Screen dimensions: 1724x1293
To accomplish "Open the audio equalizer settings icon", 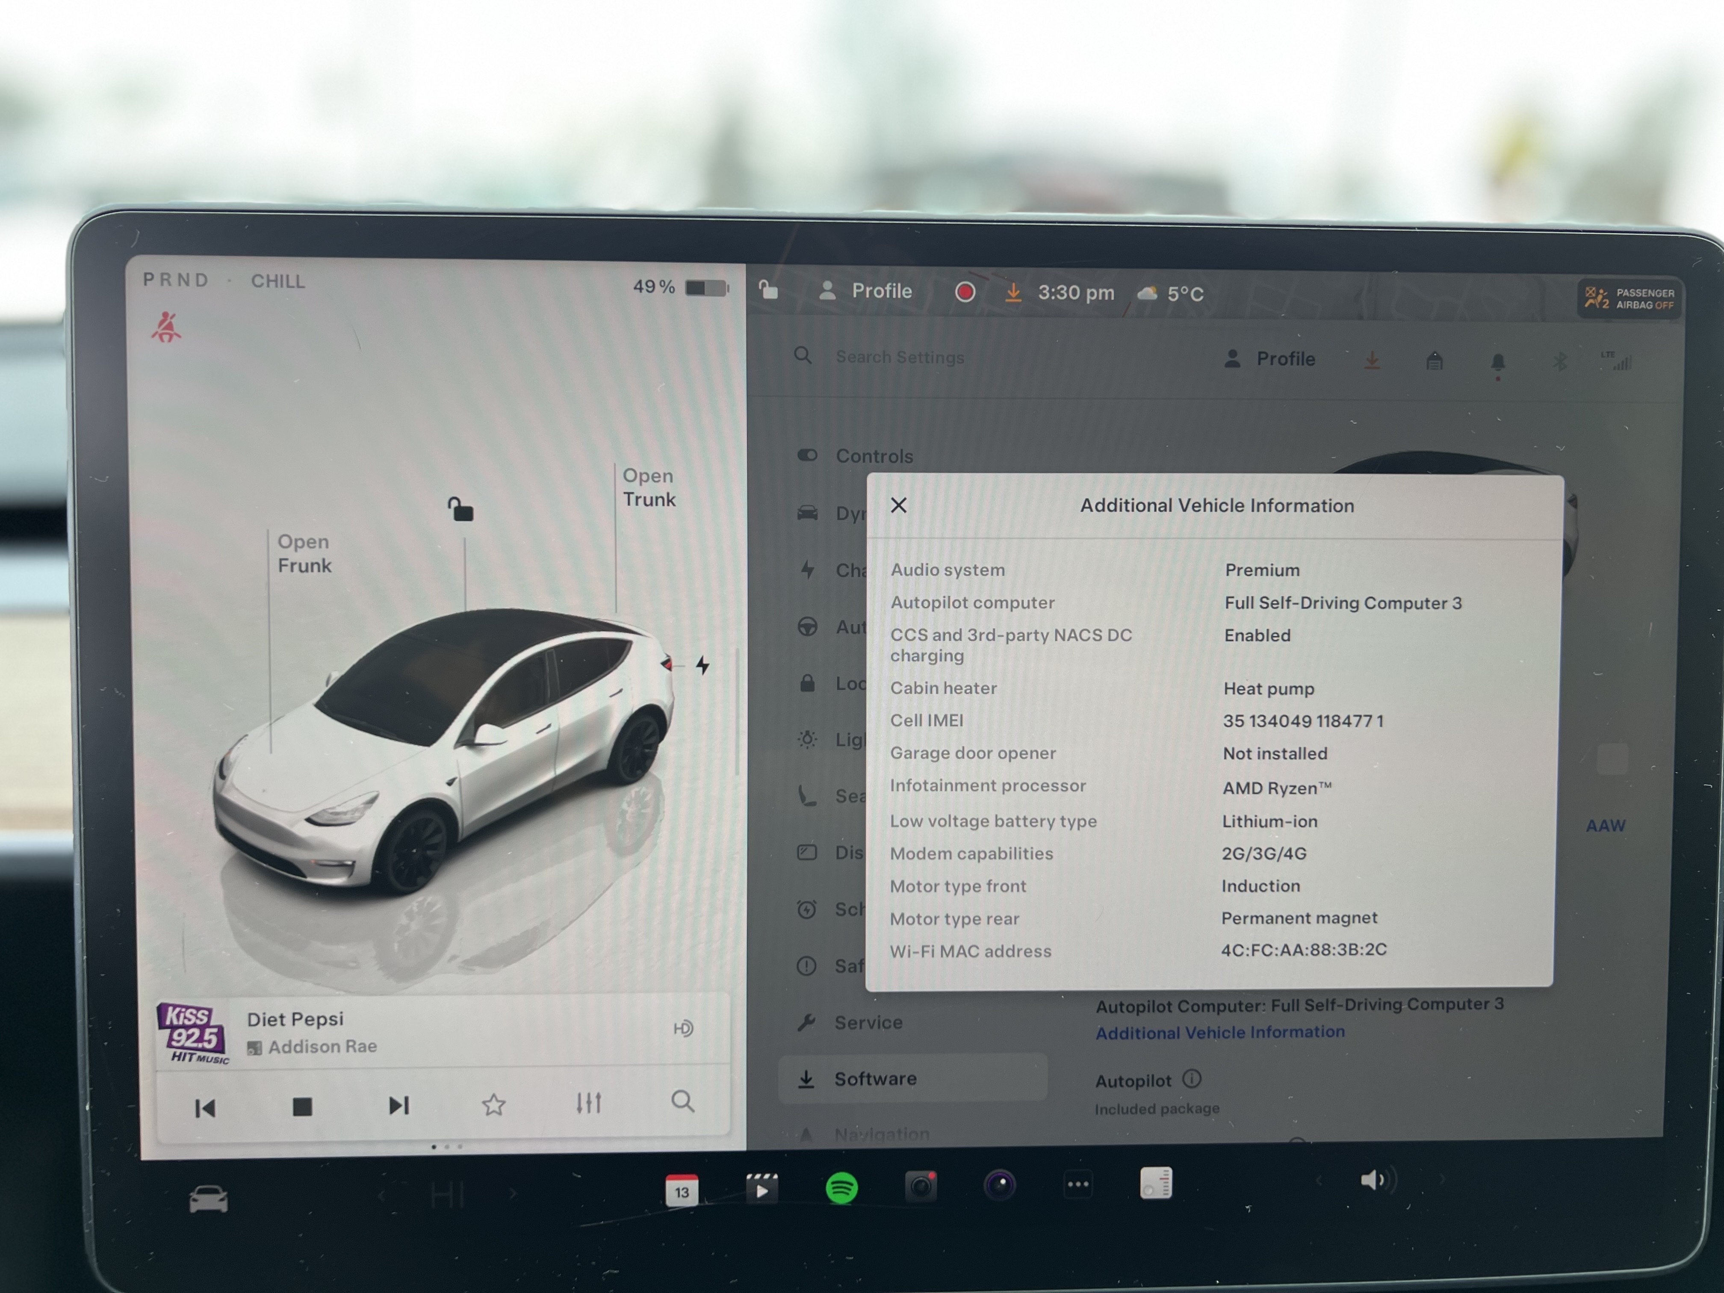I will tap(588, 1103).
